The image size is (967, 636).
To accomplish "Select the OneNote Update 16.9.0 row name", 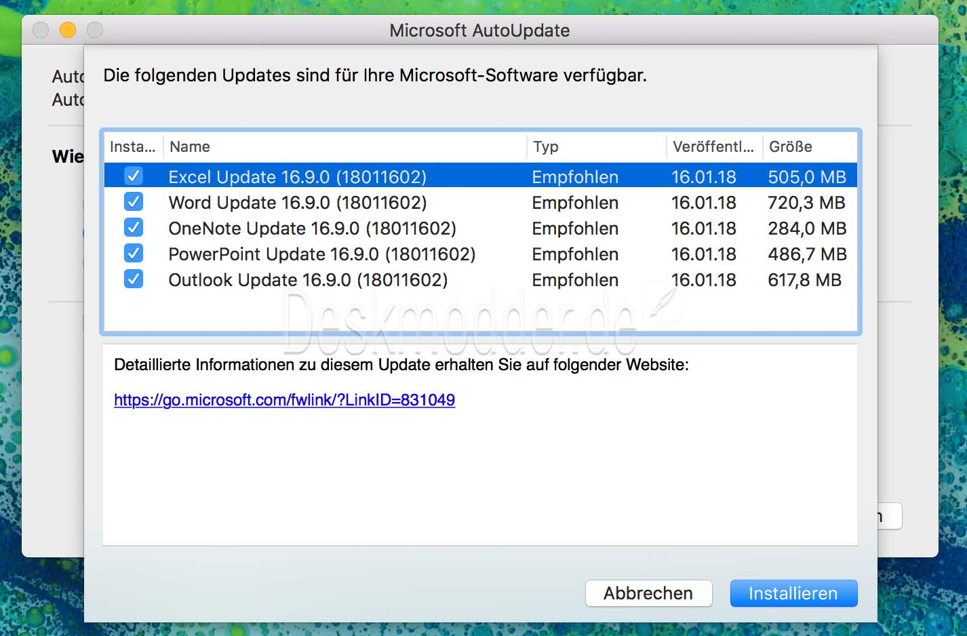I will pos(313,228).
